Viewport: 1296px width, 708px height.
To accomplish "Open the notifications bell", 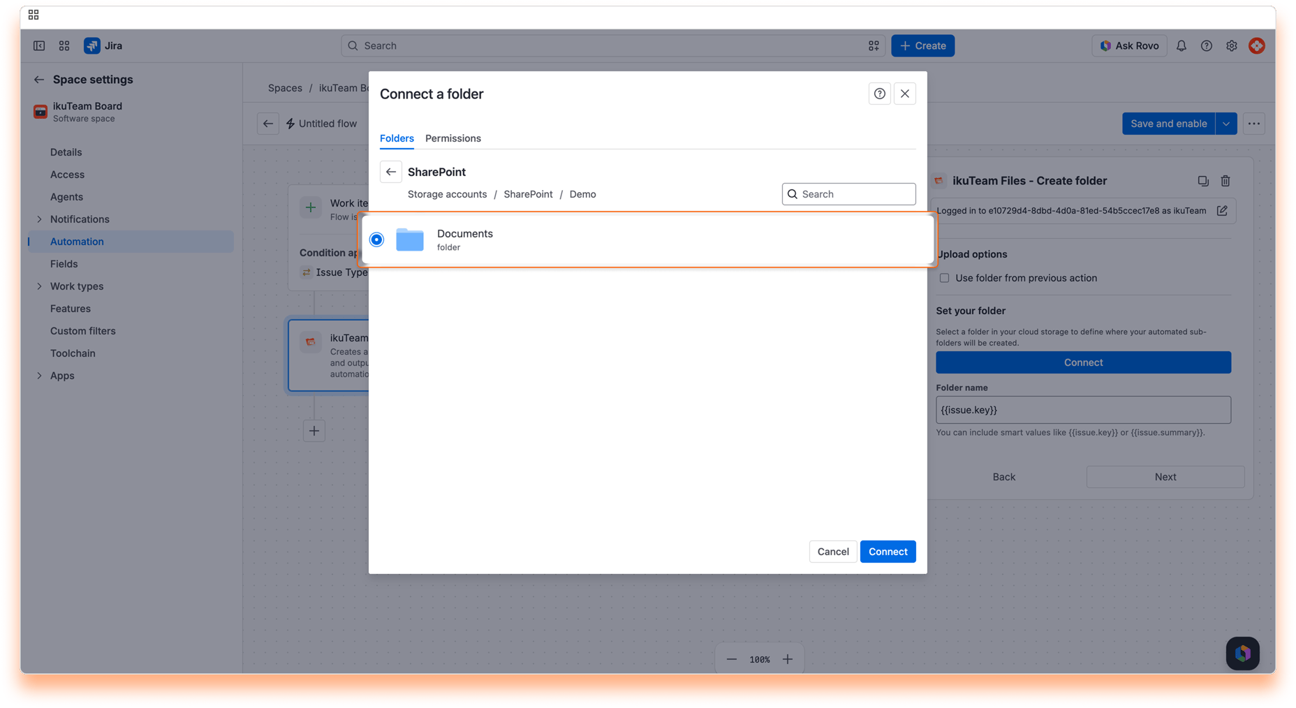I will (1181, 45).
